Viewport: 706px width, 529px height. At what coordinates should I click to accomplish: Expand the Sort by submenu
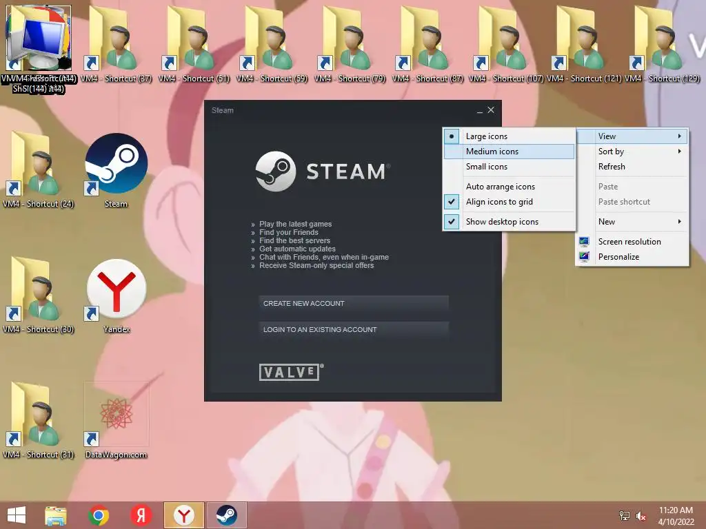pyautogui.click(x=632, y=152)
